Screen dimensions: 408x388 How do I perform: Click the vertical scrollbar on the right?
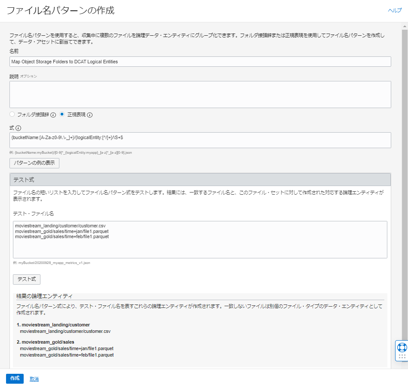405,172
